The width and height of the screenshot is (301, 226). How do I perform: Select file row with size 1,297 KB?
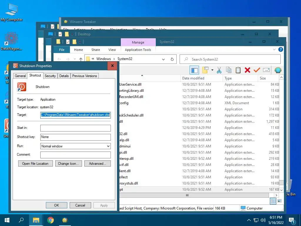[x=199, y=122]
